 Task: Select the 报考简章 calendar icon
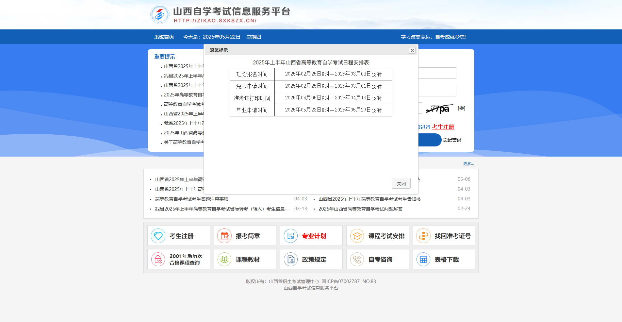224,235
